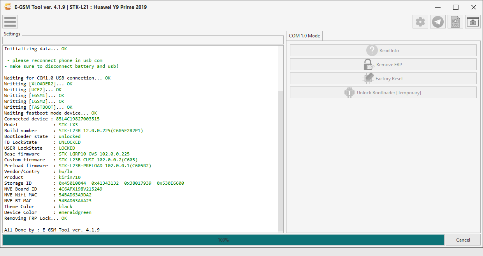Cancel the current operation

tap(463, 240)
